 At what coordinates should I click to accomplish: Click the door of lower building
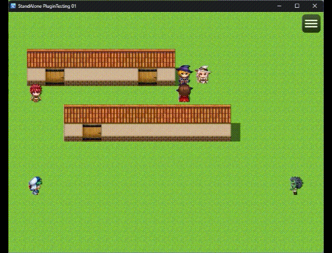pyautogui.click(x=92, y=132)
